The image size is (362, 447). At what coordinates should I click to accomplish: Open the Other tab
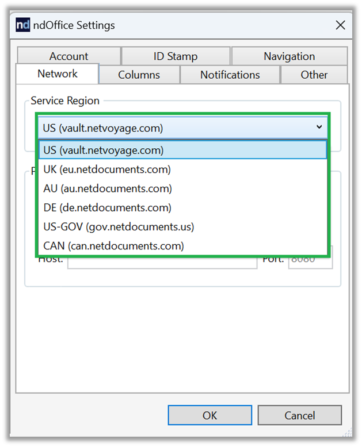click(314, 75)
